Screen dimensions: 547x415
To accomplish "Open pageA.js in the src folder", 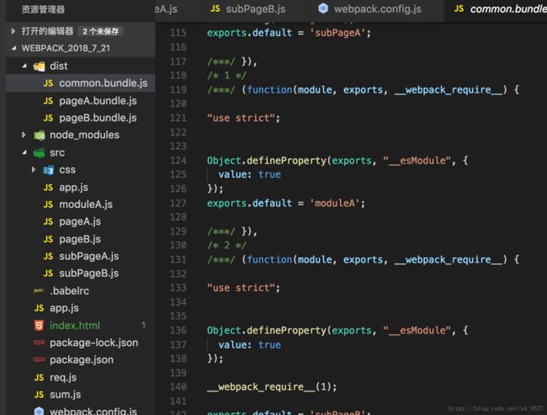I will click(80, 221).
